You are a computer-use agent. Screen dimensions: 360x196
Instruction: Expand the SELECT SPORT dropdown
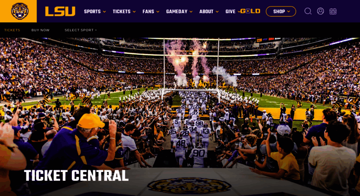[x=81, y=30]
